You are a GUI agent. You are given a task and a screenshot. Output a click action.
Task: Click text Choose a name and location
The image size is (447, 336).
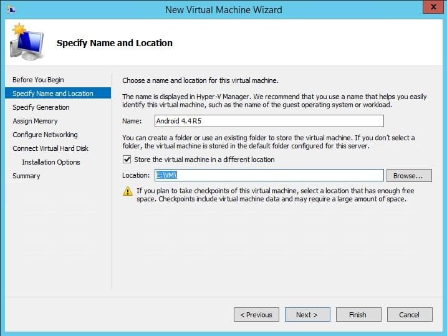(200, 80)
